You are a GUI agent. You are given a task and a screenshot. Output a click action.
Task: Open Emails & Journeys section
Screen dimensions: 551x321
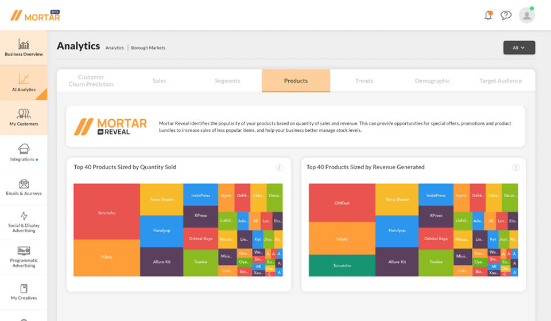24,187
